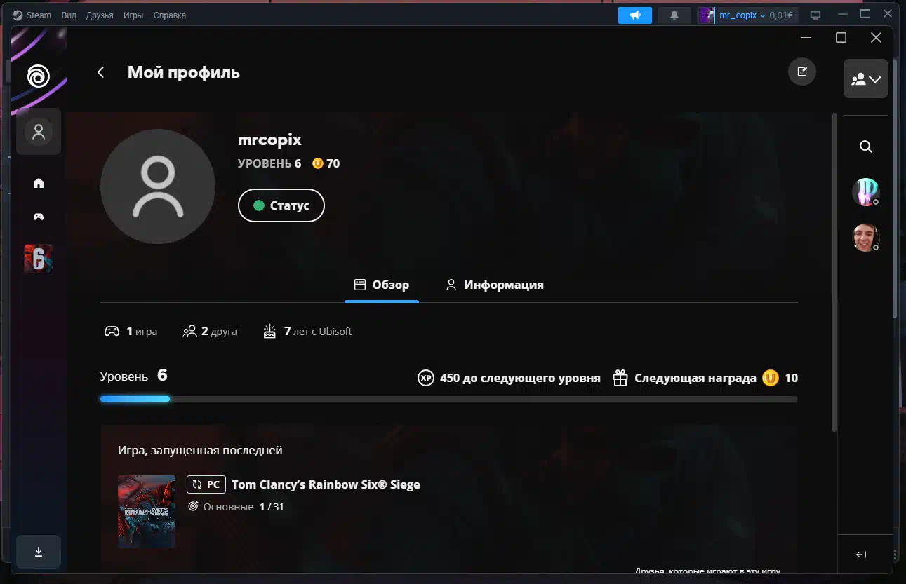Viewport: 906px width, 584px height.
Task: Expand the friends panel dropdown
Action: coord(866,79)
